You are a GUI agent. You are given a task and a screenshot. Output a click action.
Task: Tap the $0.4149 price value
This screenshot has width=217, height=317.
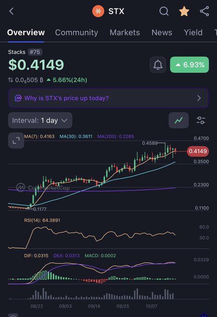pos(36,65)
